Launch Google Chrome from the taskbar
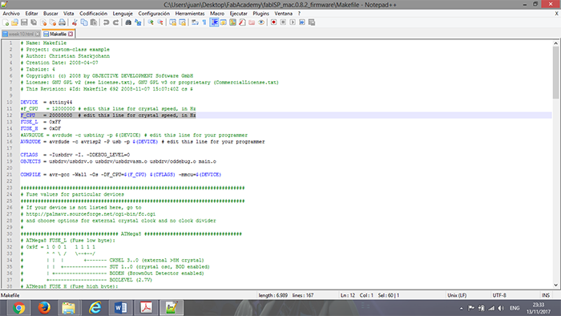This screenshot has height=316, width=561. click(18, 308)
